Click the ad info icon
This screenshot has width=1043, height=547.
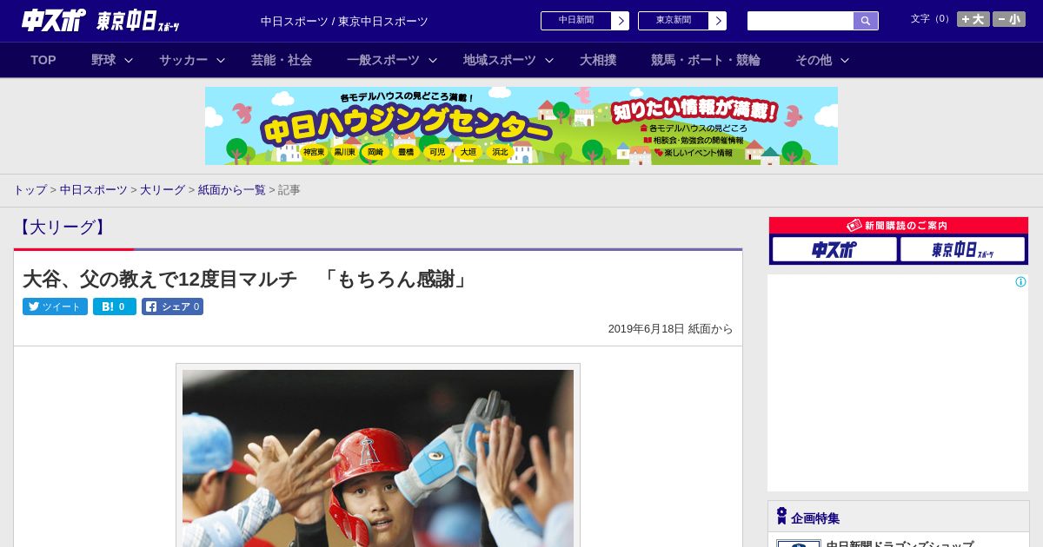coord(1020,281)
